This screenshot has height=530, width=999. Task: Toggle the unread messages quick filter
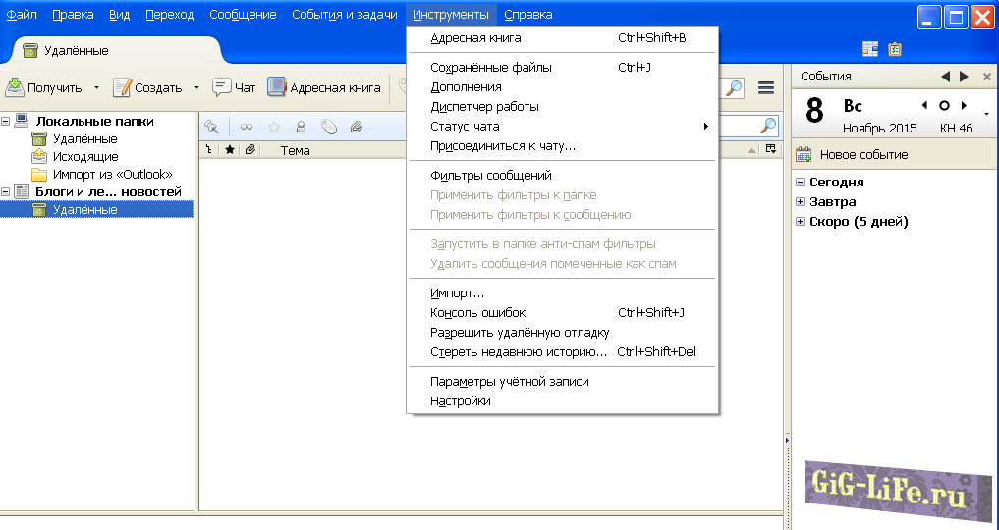pos(247,127)
